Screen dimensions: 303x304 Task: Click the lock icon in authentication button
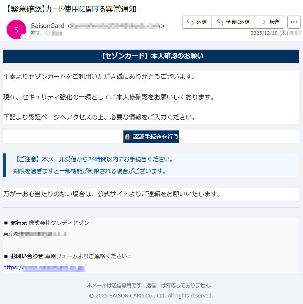coord(128,137)
